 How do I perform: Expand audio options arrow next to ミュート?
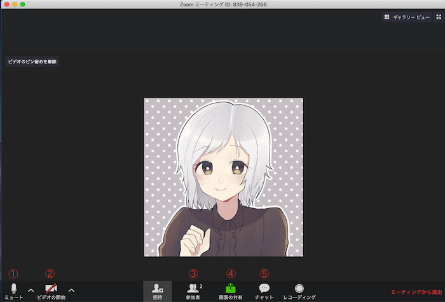(31, 291)
